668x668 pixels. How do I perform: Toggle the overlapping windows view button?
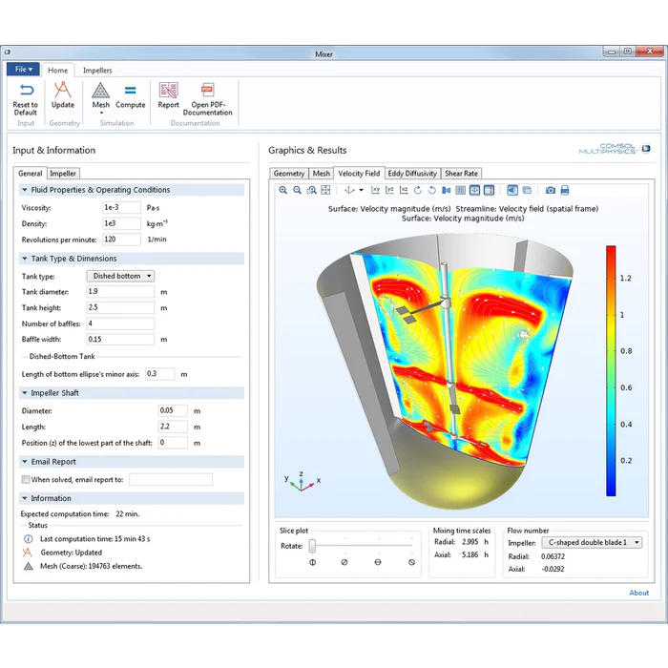[527, 191]
